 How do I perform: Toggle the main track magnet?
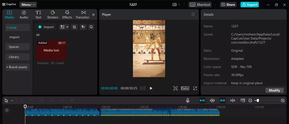[x=202, y=100]
